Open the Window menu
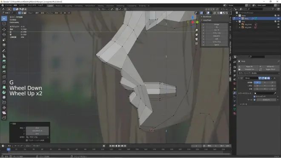 [x=32, y=6]
